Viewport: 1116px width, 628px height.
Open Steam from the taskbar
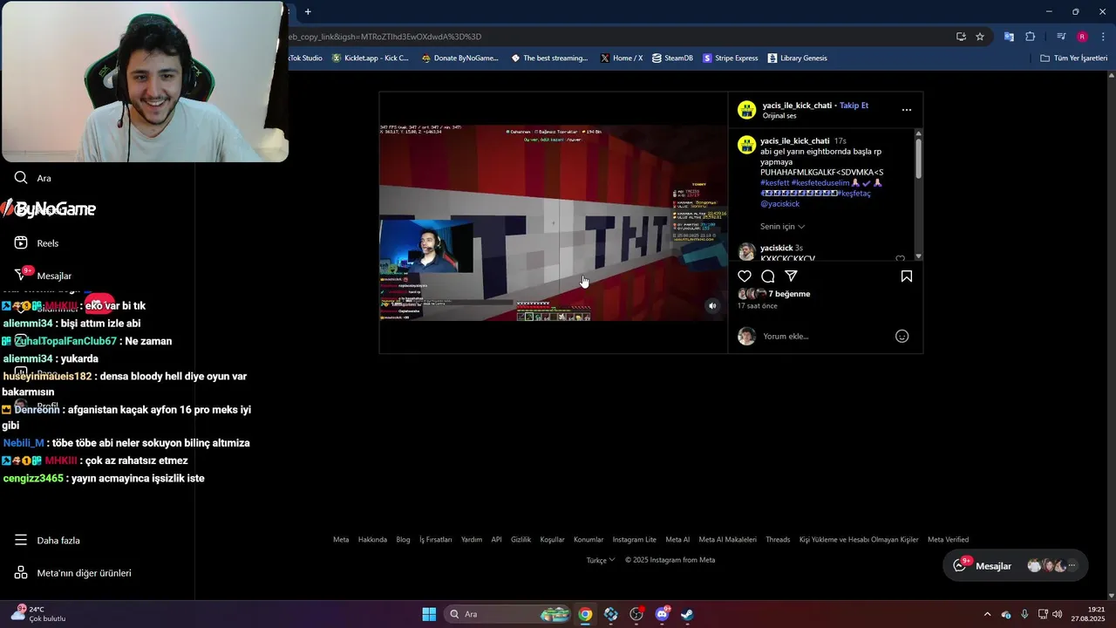tap(687, 614)
